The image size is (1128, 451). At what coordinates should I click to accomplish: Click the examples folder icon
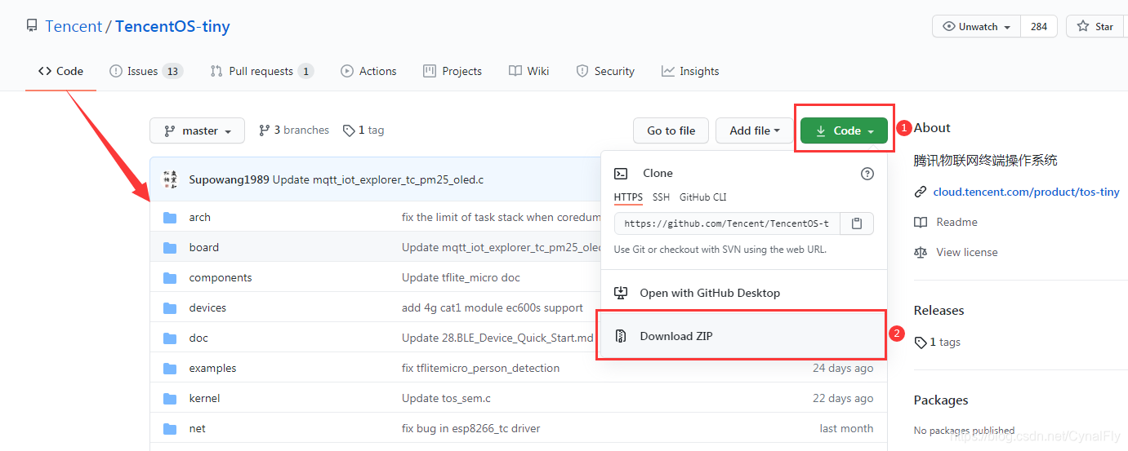(x=170, y=368)
